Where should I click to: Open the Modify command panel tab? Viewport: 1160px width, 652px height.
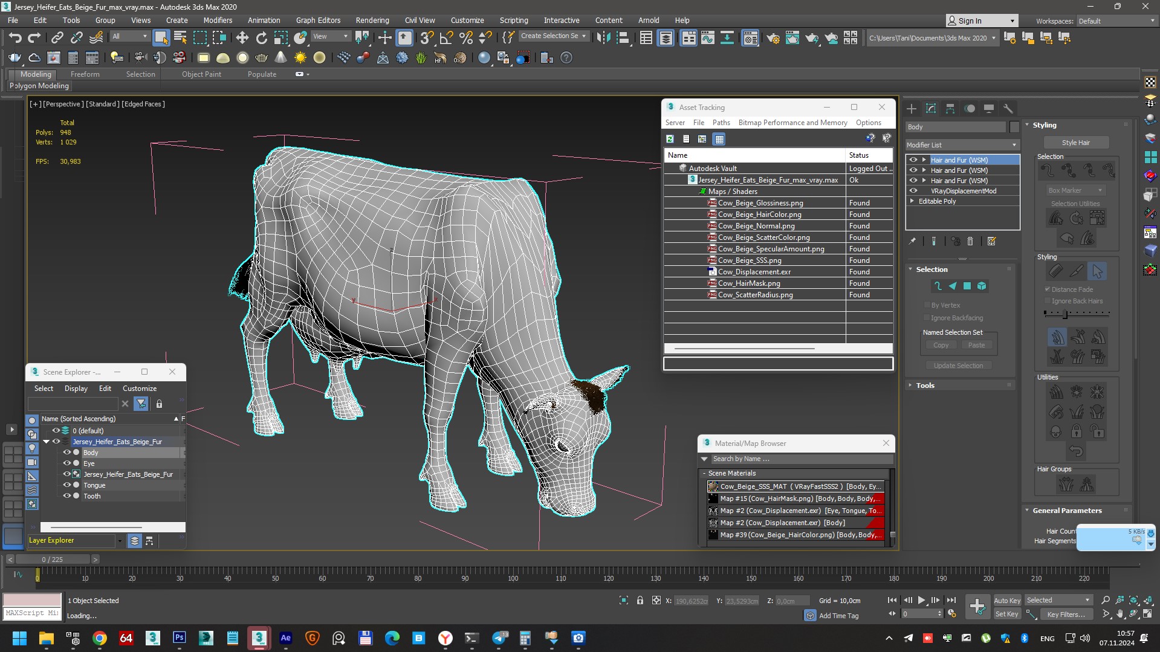click(x=931, y=109)
